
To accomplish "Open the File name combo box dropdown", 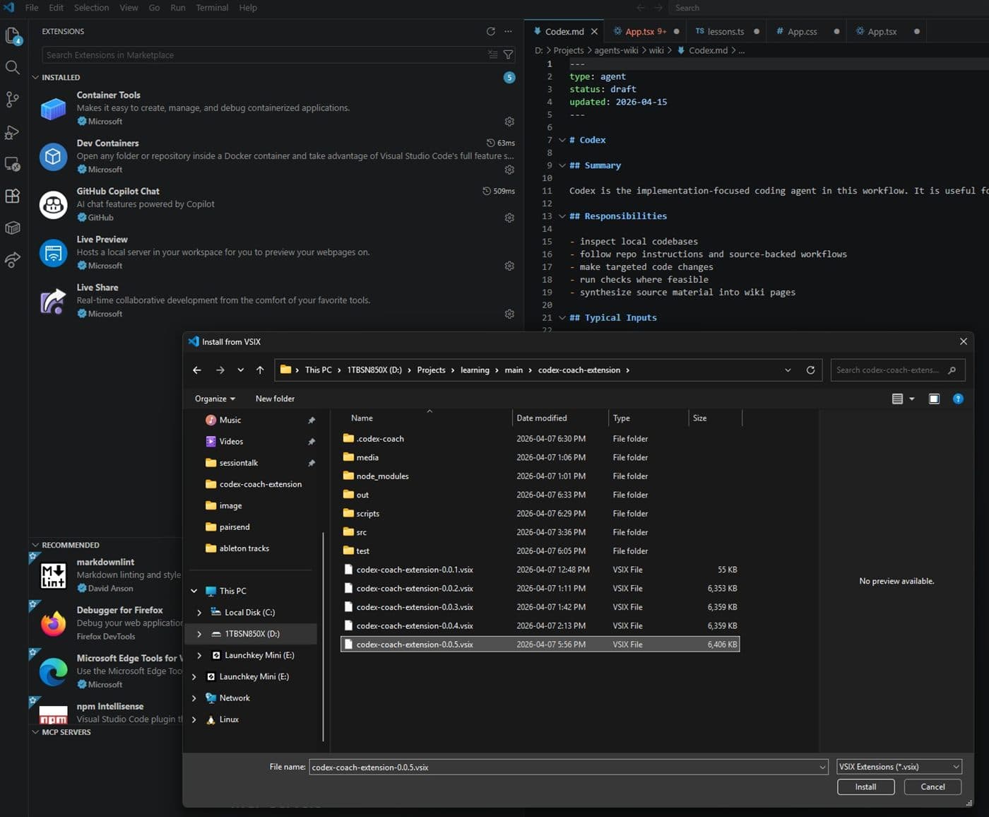I will 822,767.
